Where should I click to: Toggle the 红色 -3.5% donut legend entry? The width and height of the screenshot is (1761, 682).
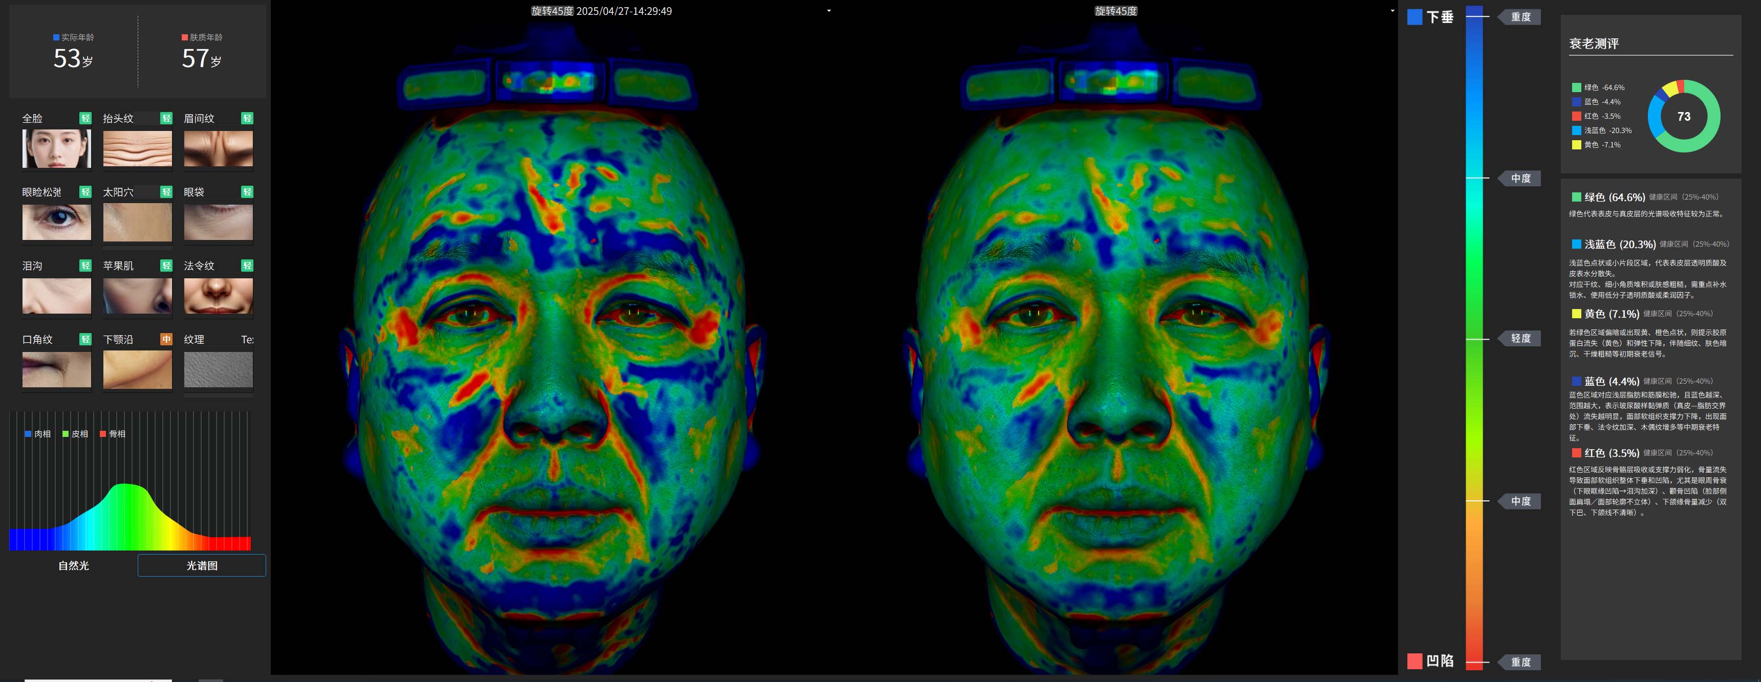pyautogui.click(x=1596, y=116)
